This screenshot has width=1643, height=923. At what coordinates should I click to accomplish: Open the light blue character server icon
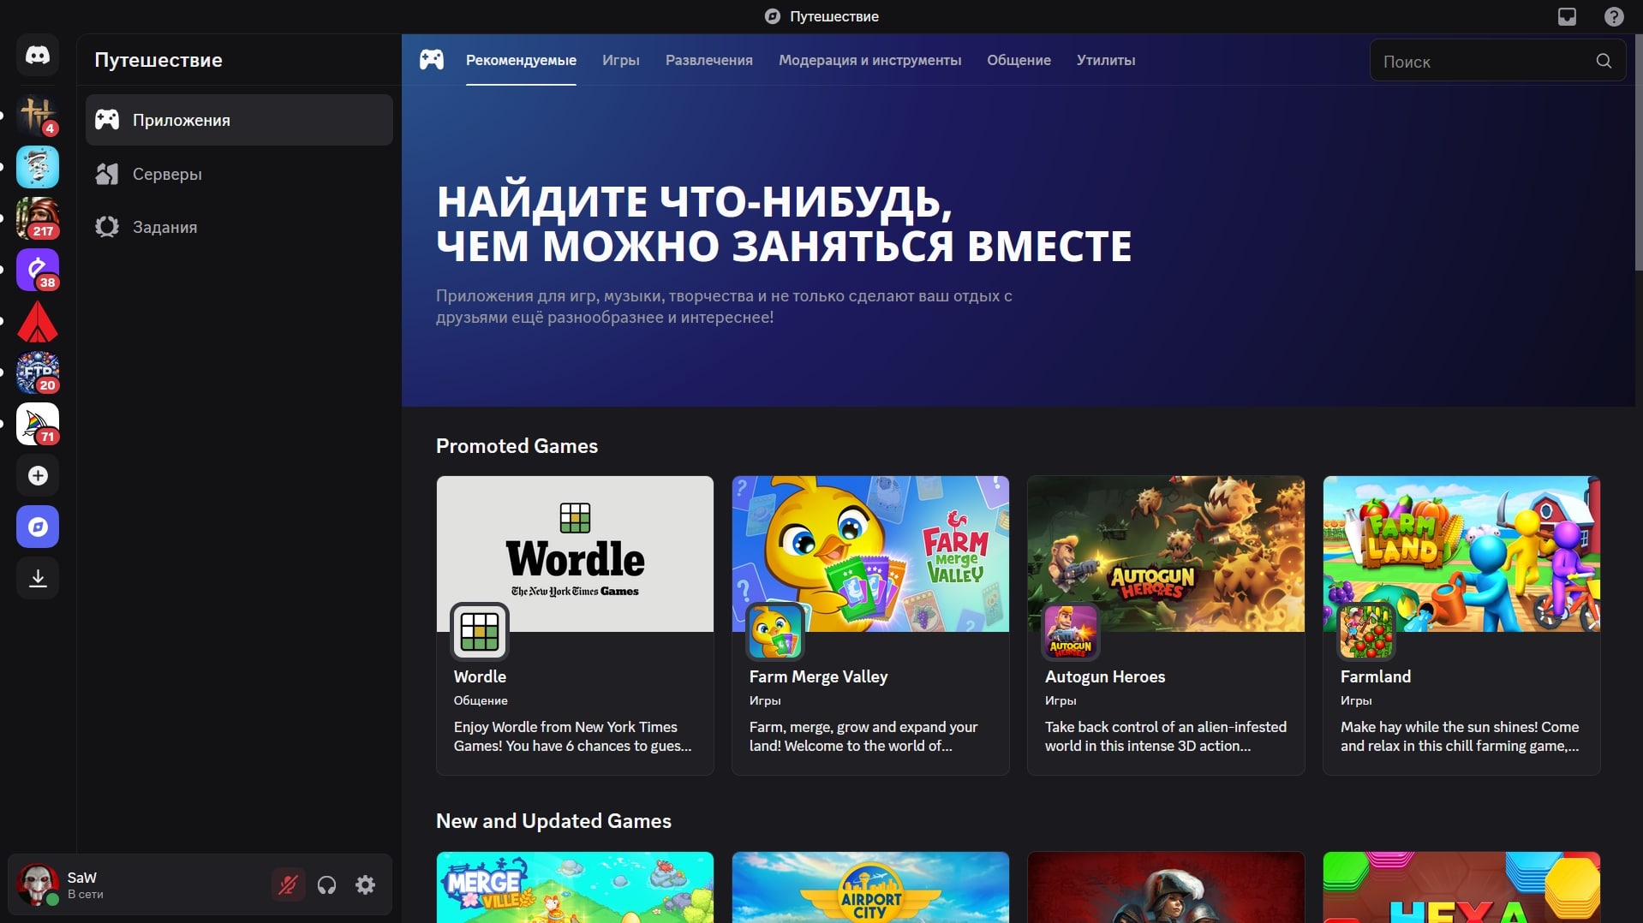(38, 167)
